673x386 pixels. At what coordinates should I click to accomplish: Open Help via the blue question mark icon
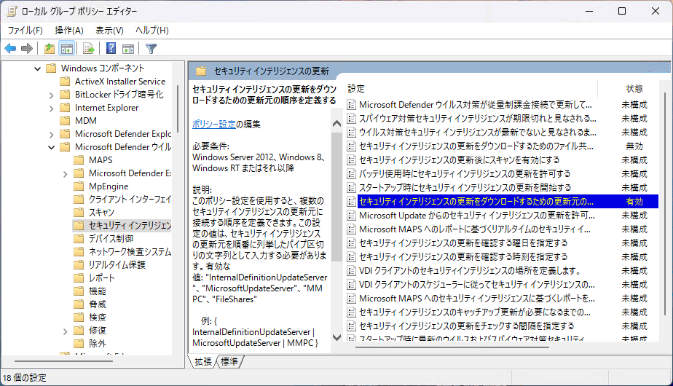coord(111,49)
